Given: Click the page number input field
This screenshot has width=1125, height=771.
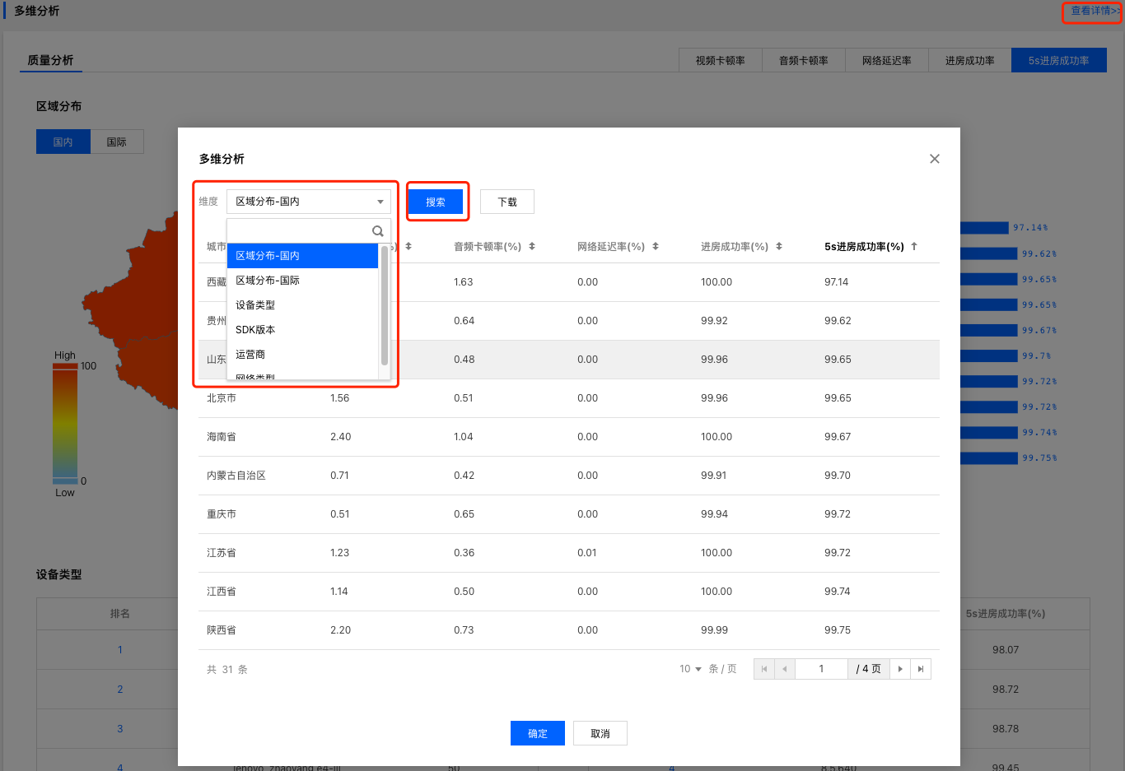Looking at the screenshot, I should (x=821, y=669).
